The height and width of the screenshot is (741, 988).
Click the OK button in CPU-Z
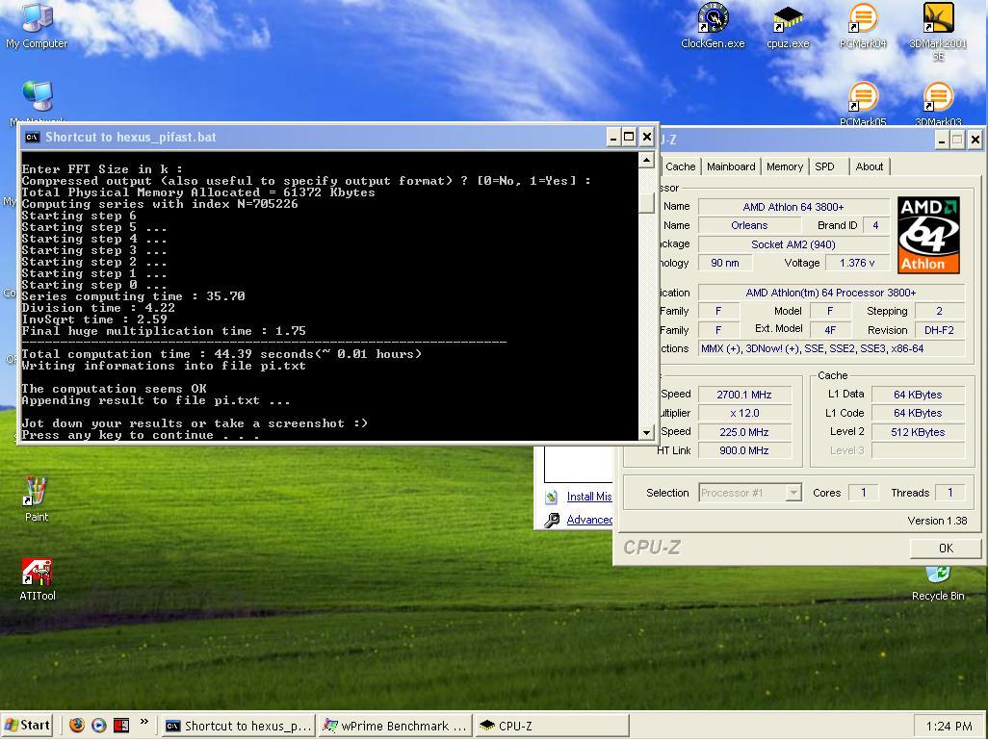tap(946, 549)
